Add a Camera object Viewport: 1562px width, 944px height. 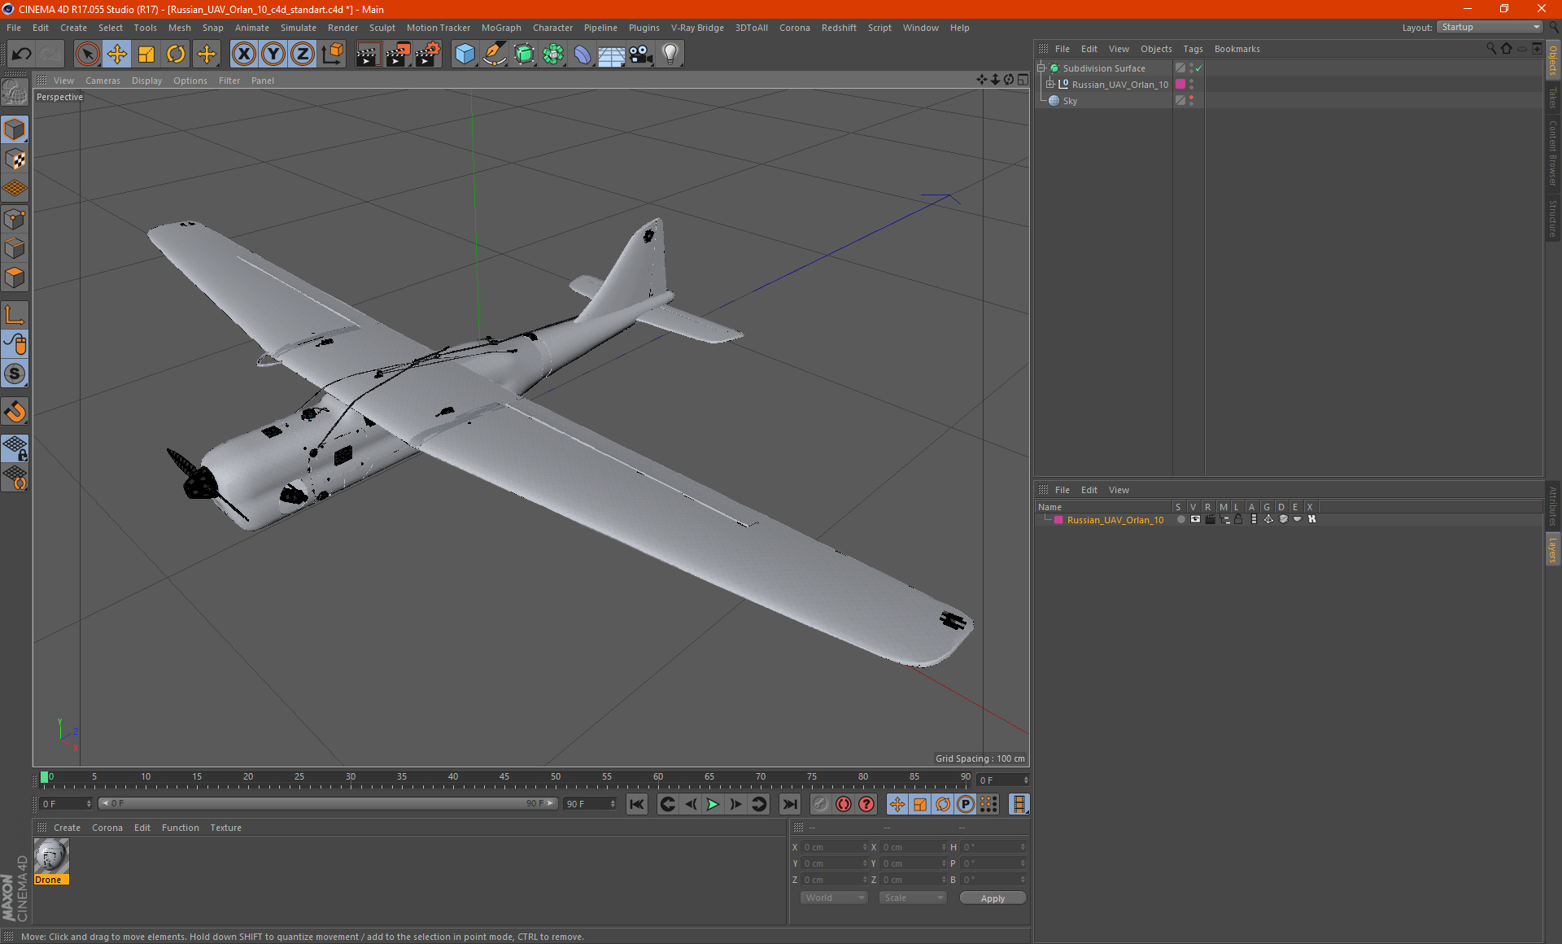click(x=641, y=54)
